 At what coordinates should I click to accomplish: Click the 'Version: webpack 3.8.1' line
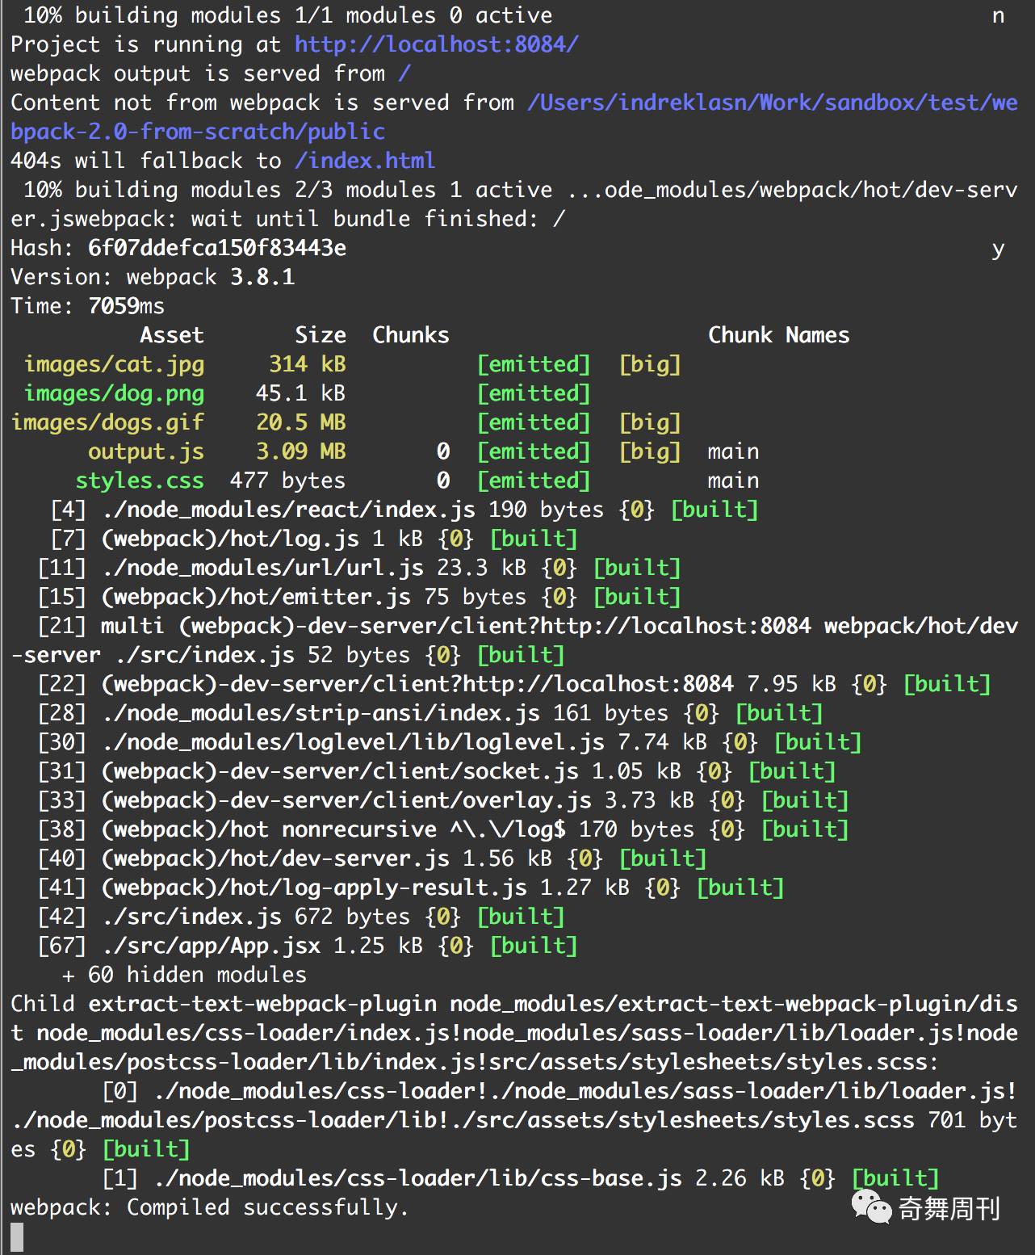pos(153,277)
